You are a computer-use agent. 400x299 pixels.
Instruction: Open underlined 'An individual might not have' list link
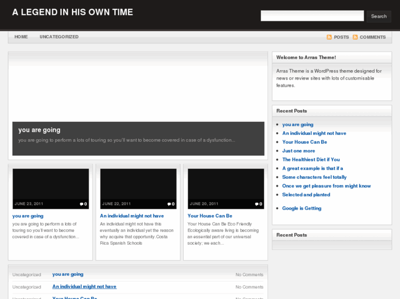tap(84, 286)
